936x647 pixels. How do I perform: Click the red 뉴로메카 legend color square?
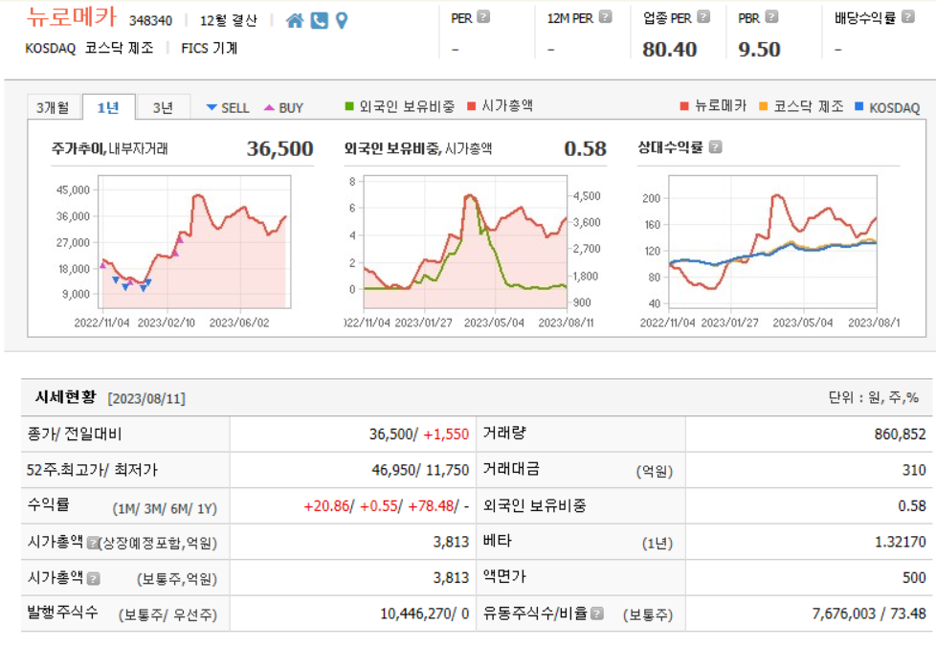pyautogui.click(x=686, y=107)
